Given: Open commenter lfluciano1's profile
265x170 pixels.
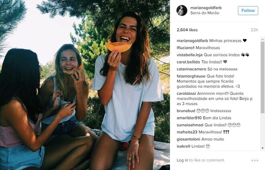Looking at the screenshot, I should click(x=185, y=48).
